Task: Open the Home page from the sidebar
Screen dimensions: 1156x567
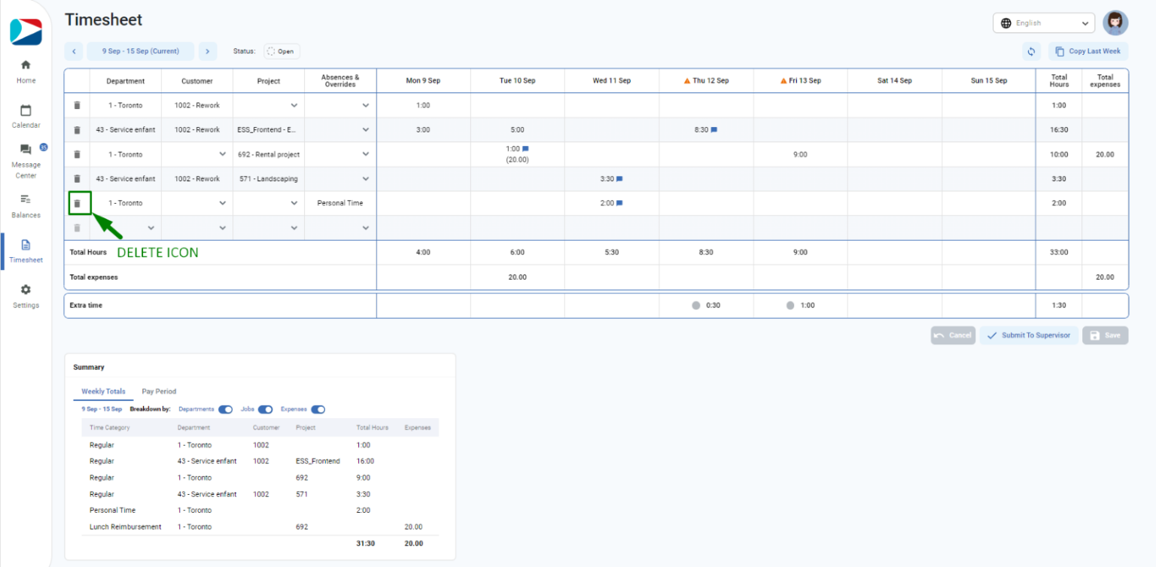Action: (x=26, y=71)
